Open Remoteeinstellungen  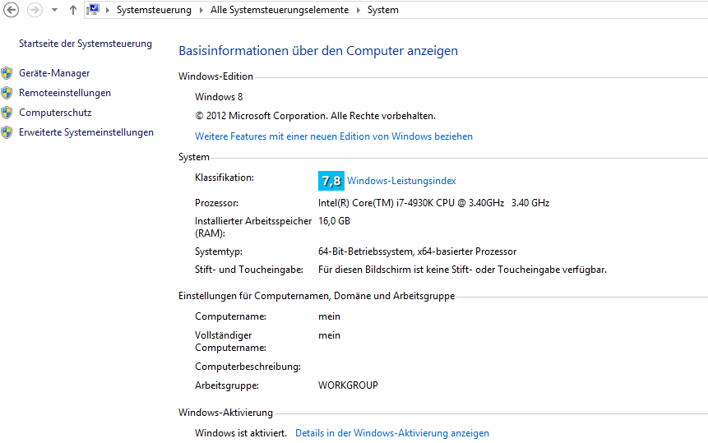[x=65, y=93]
